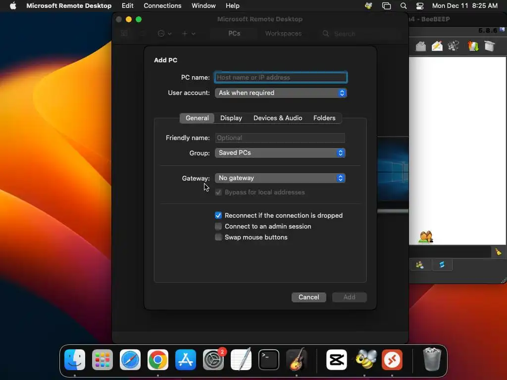This screenshot has width=507, height=380.
Task: Click the BeeBEEP box icon in toolbar
Action: [490, 46]
